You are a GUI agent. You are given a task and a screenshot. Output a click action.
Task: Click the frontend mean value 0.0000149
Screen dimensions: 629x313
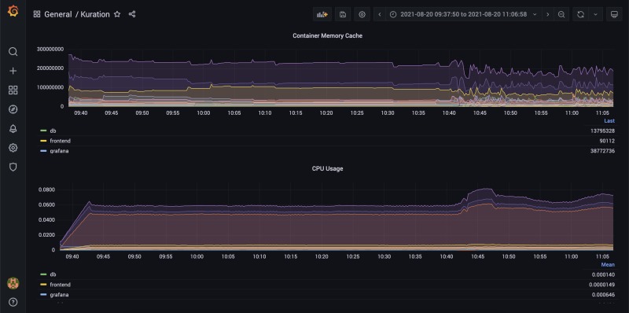tap(602, 285)
